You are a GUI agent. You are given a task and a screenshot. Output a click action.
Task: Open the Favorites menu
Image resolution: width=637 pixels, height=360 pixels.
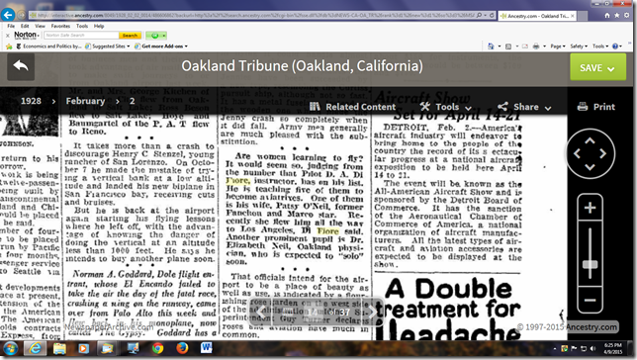coord(60,26)
